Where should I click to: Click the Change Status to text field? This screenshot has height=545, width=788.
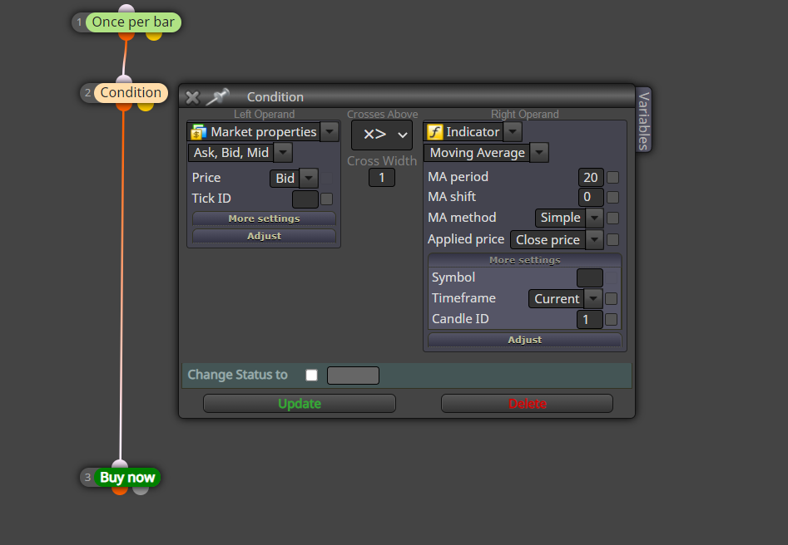(x=354, y=376)
